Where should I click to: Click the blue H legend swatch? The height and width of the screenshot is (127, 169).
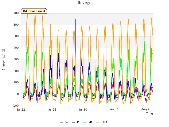[x=73, y=122]
